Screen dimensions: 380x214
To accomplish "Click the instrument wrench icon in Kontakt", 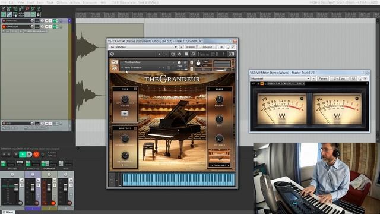I will click(x=114, y=62).
